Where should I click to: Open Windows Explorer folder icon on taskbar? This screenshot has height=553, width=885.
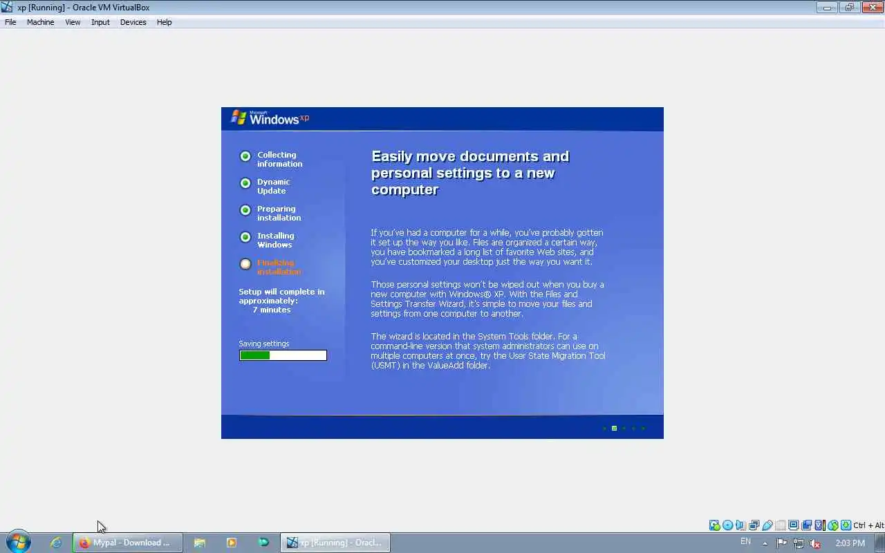200,543
